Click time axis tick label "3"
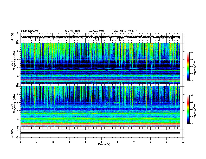The image size is (206, 159). tap(69, 142)
